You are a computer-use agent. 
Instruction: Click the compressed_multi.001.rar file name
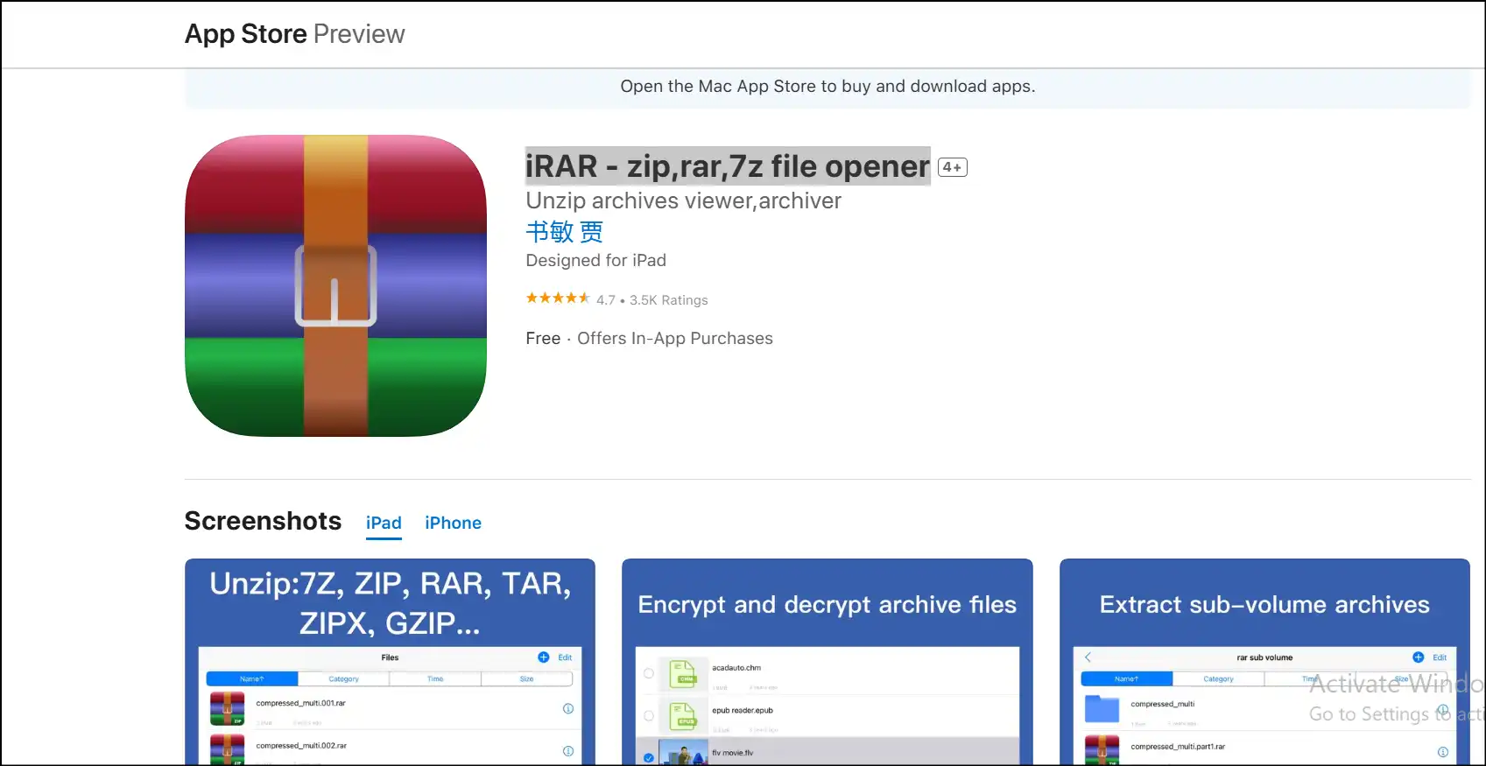click(x=300, y=703)
